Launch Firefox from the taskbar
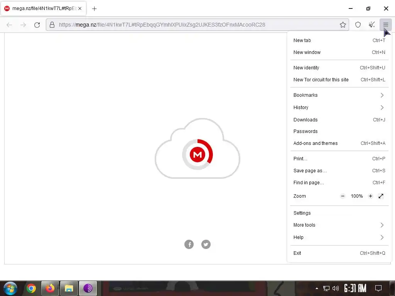Image resolution: width=395 pixels, height=296 pixels. coord(50,288)
